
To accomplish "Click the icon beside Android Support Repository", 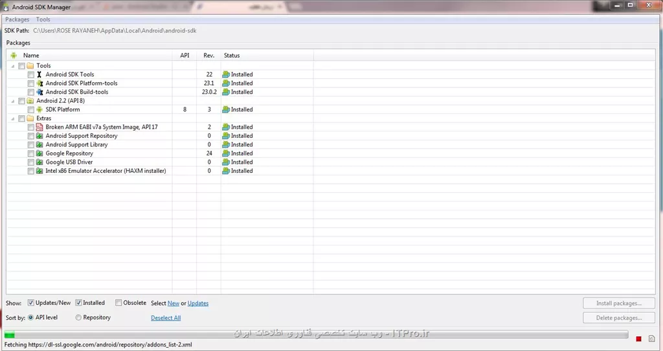I will [39, 136].
